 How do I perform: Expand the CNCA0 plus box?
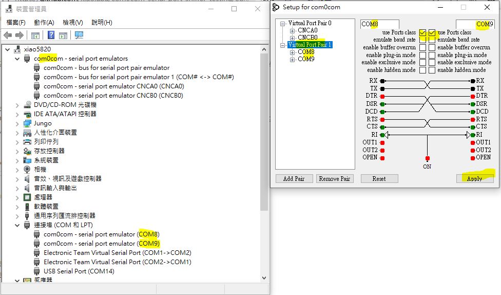point(292,31)
